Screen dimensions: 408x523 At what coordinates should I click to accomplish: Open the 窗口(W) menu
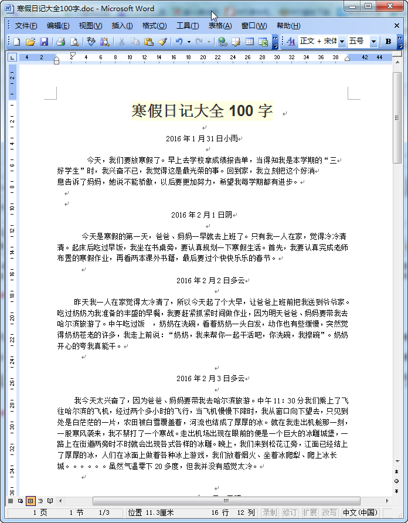click(254, 26)
